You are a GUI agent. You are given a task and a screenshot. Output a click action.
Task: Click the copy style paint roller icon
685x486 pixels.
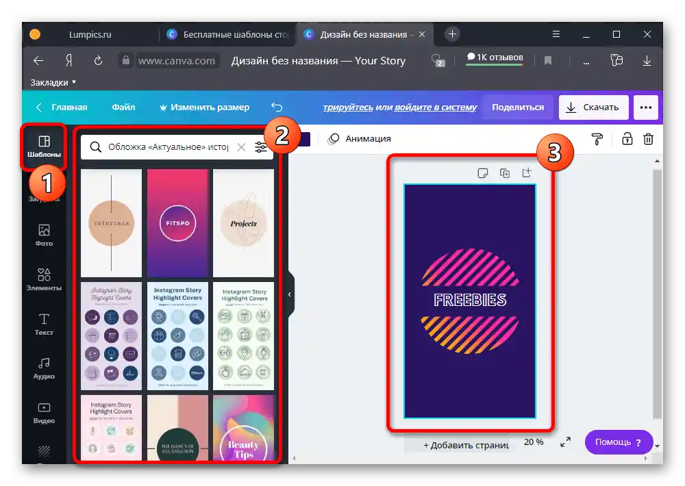[597, 139]
